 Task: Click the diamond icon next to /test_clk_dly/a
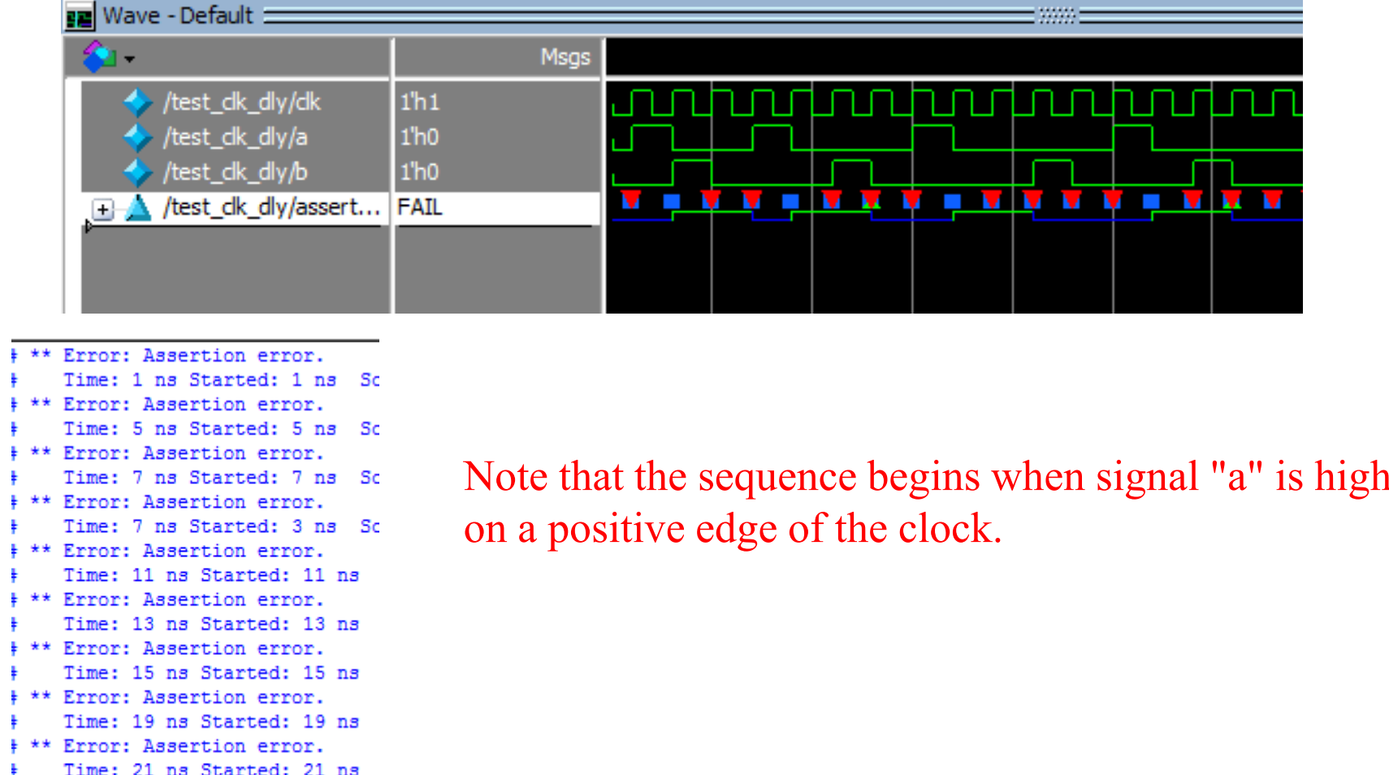[x=137, y=137]
